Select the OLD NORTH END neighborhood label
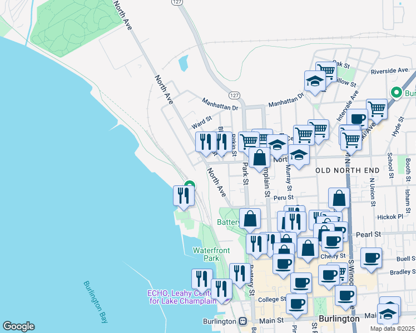The image size is (416, 333). (x=348, y=170)
